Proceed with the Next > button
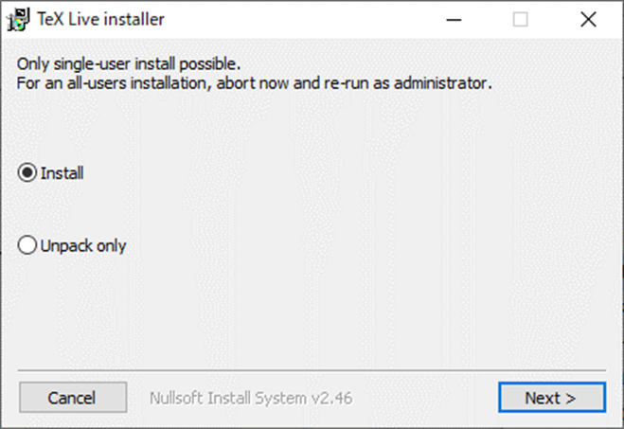The width and height of the screenshot is (624, 429). 552,398
